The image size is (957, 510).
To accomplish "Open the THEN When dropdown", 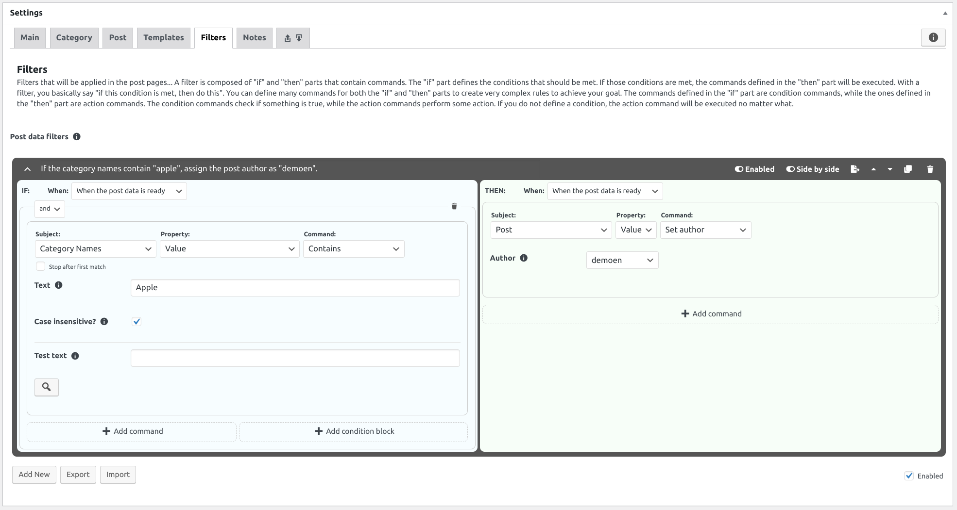I will 605,191.
